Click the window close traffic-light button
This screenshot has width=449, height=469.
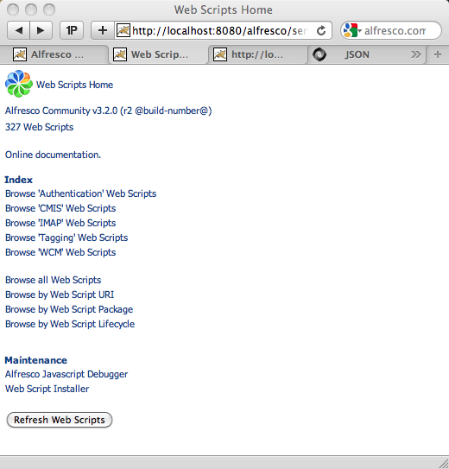pyautogui.click(x=13, y=10)
